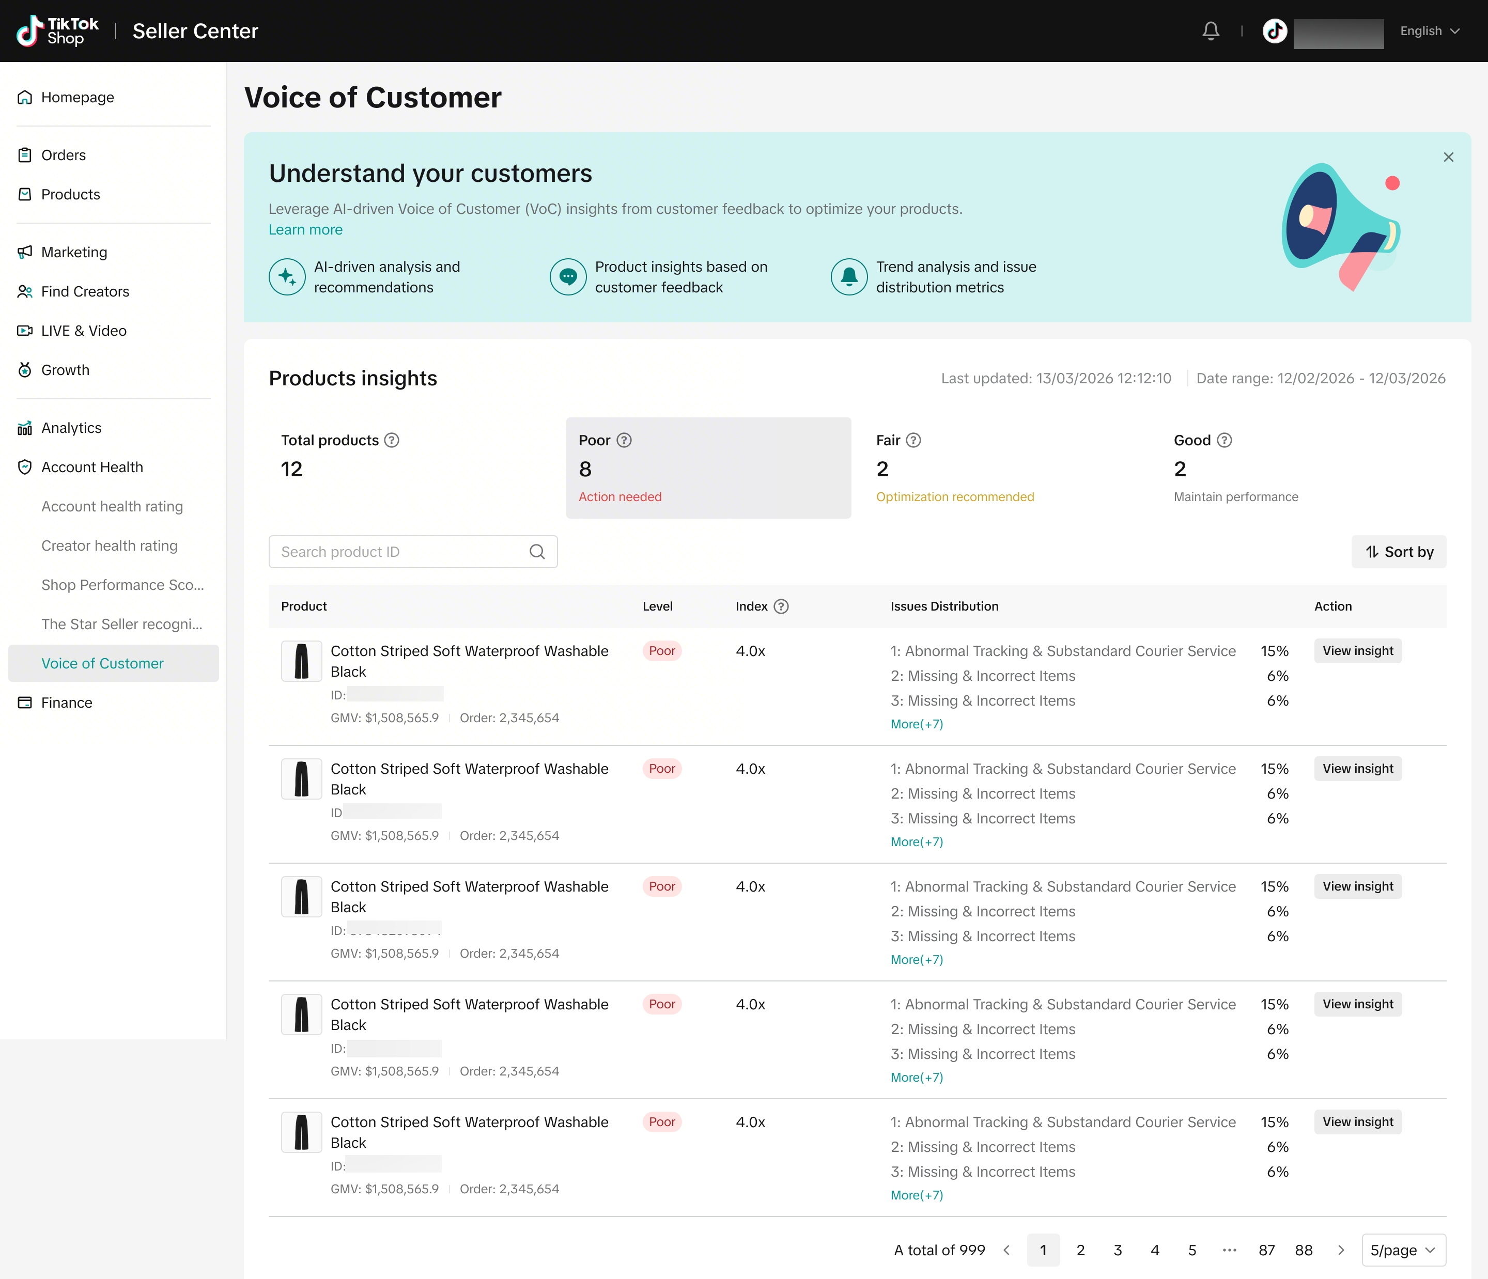
Task: Click the help icon next to Fair
Action: coord(913,440)
